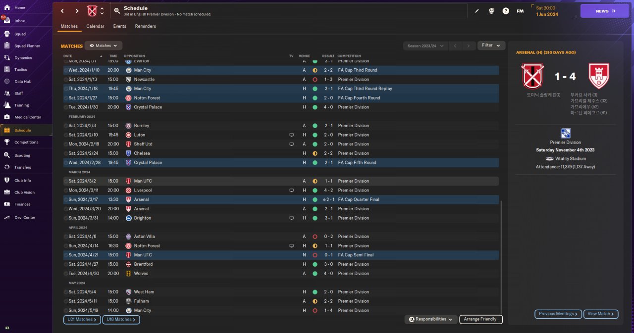Select Wolves match row
Screen dimensions: 634x333
281,273
